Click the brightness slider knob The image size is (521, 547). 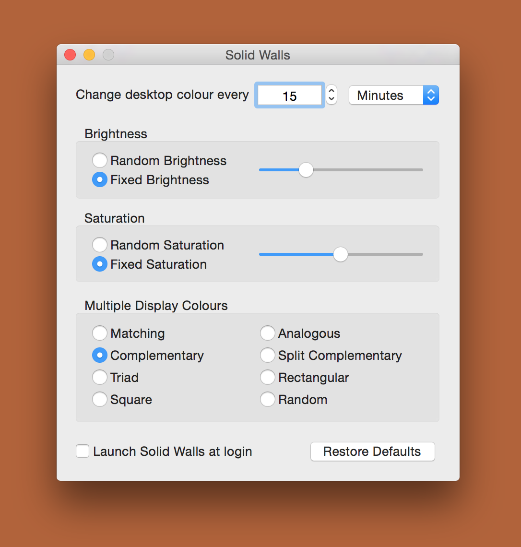(x=306, y=170)
